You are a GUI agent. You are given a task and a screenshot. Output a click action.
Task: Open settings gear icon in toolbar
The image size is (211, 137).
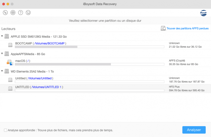(x=13, y=13)
